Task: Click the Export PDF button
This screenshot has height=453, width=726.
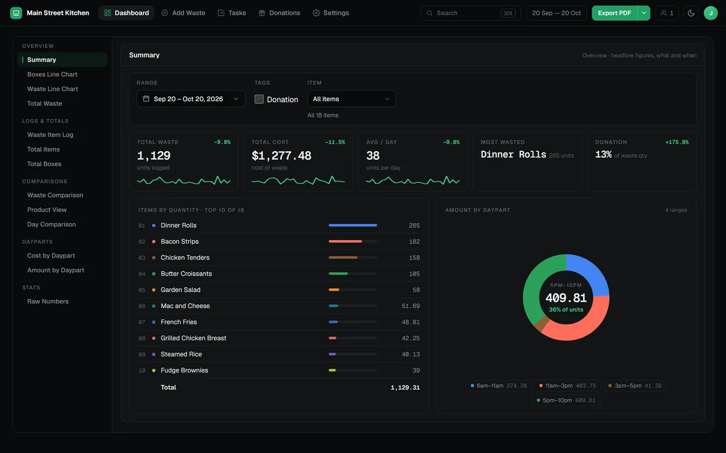Action: click(615, 13)
